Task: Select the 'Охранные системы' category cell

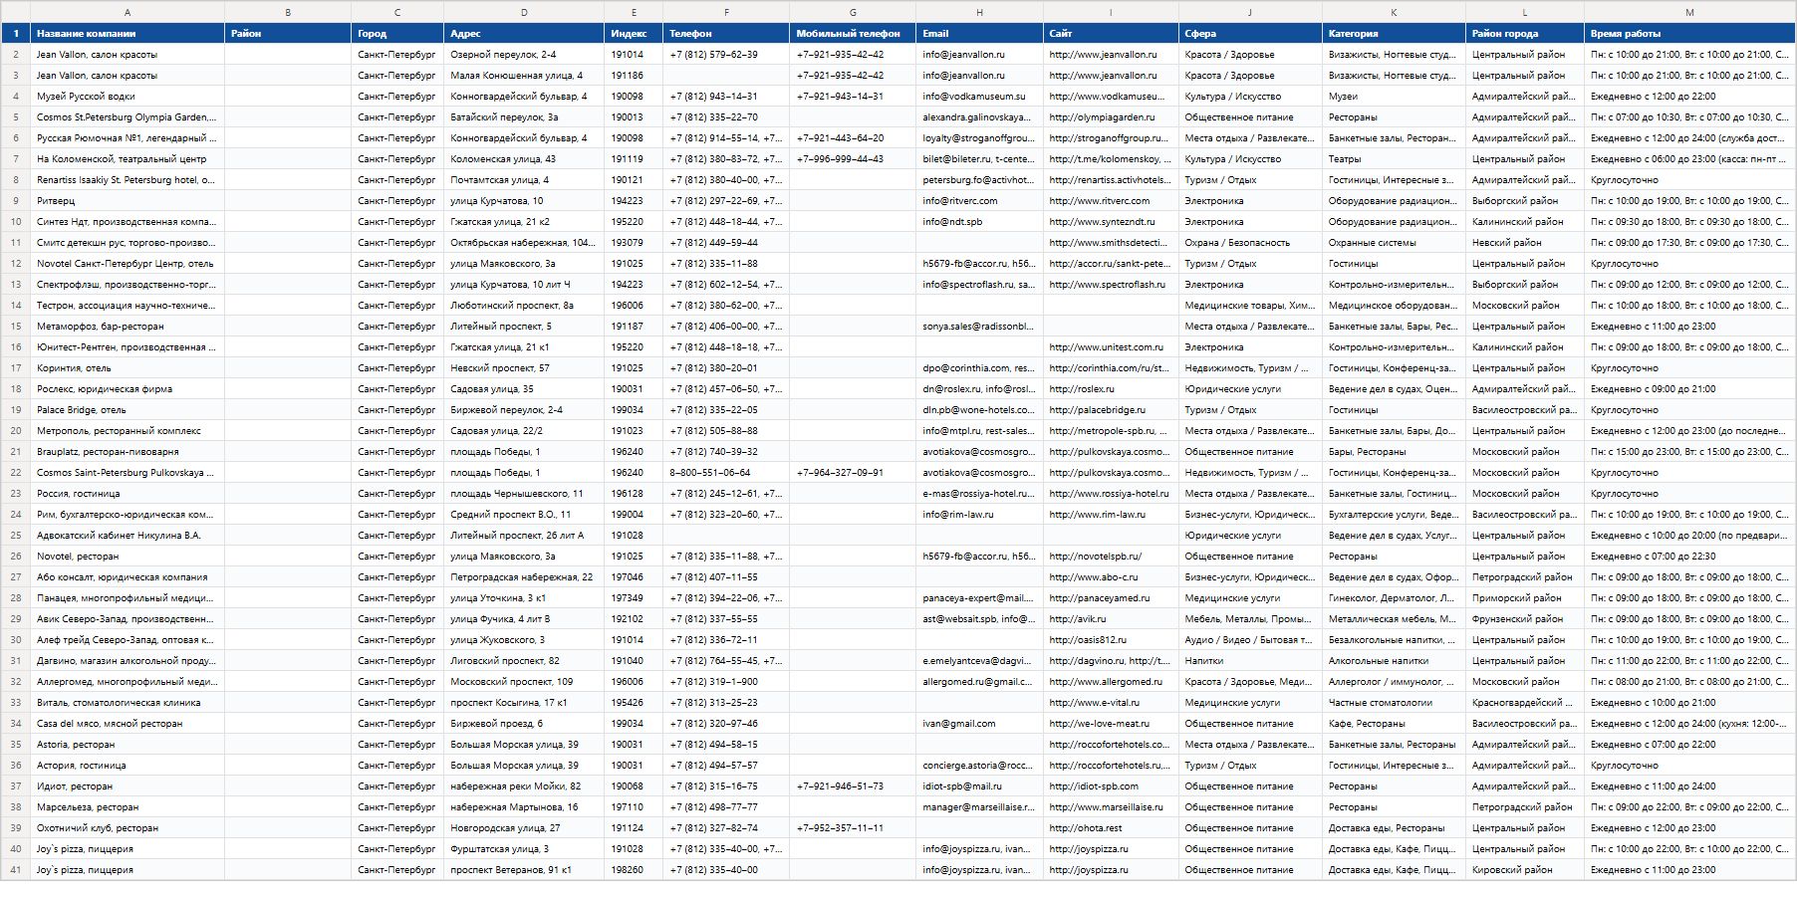Action: coord(1394,243)
